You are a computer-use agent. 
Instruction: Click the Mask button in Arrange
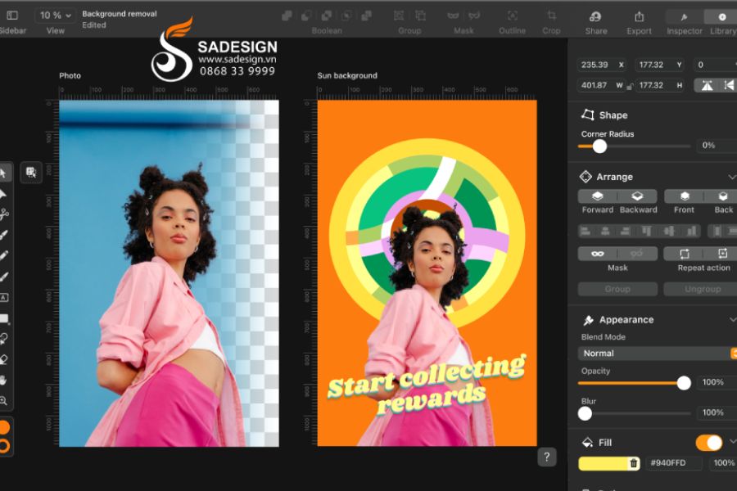pos(598,254)
